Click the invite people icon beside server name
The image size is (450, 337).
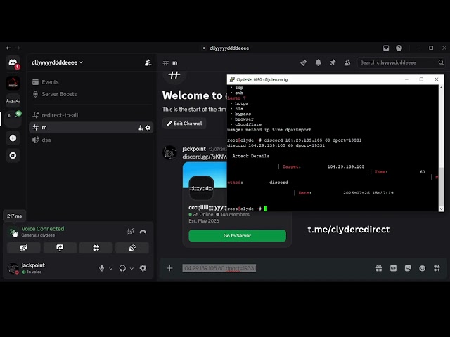tap(148, 62)
